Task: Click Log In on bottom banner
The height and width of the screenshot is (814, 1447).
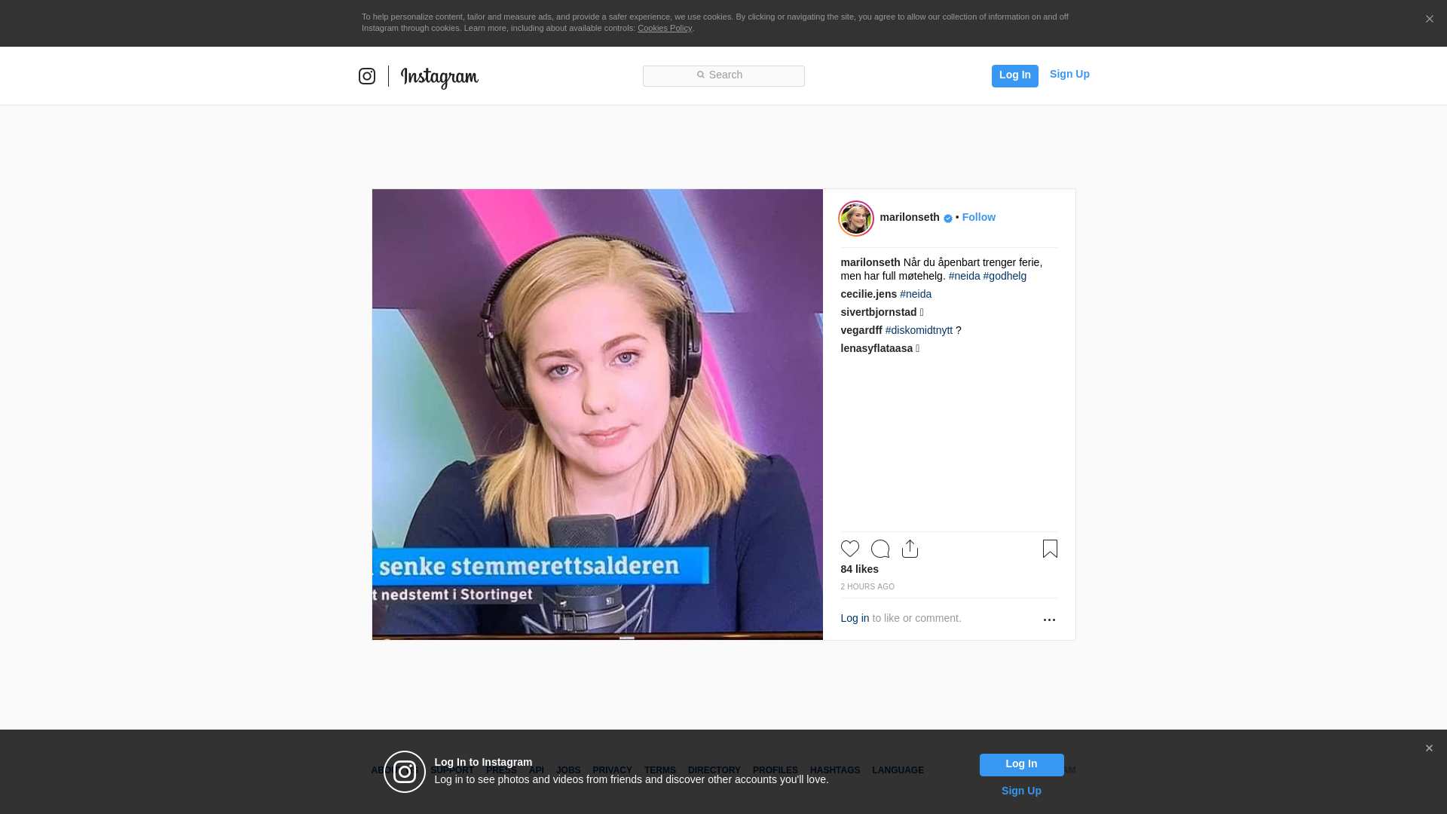Action: coord(1021,764)
